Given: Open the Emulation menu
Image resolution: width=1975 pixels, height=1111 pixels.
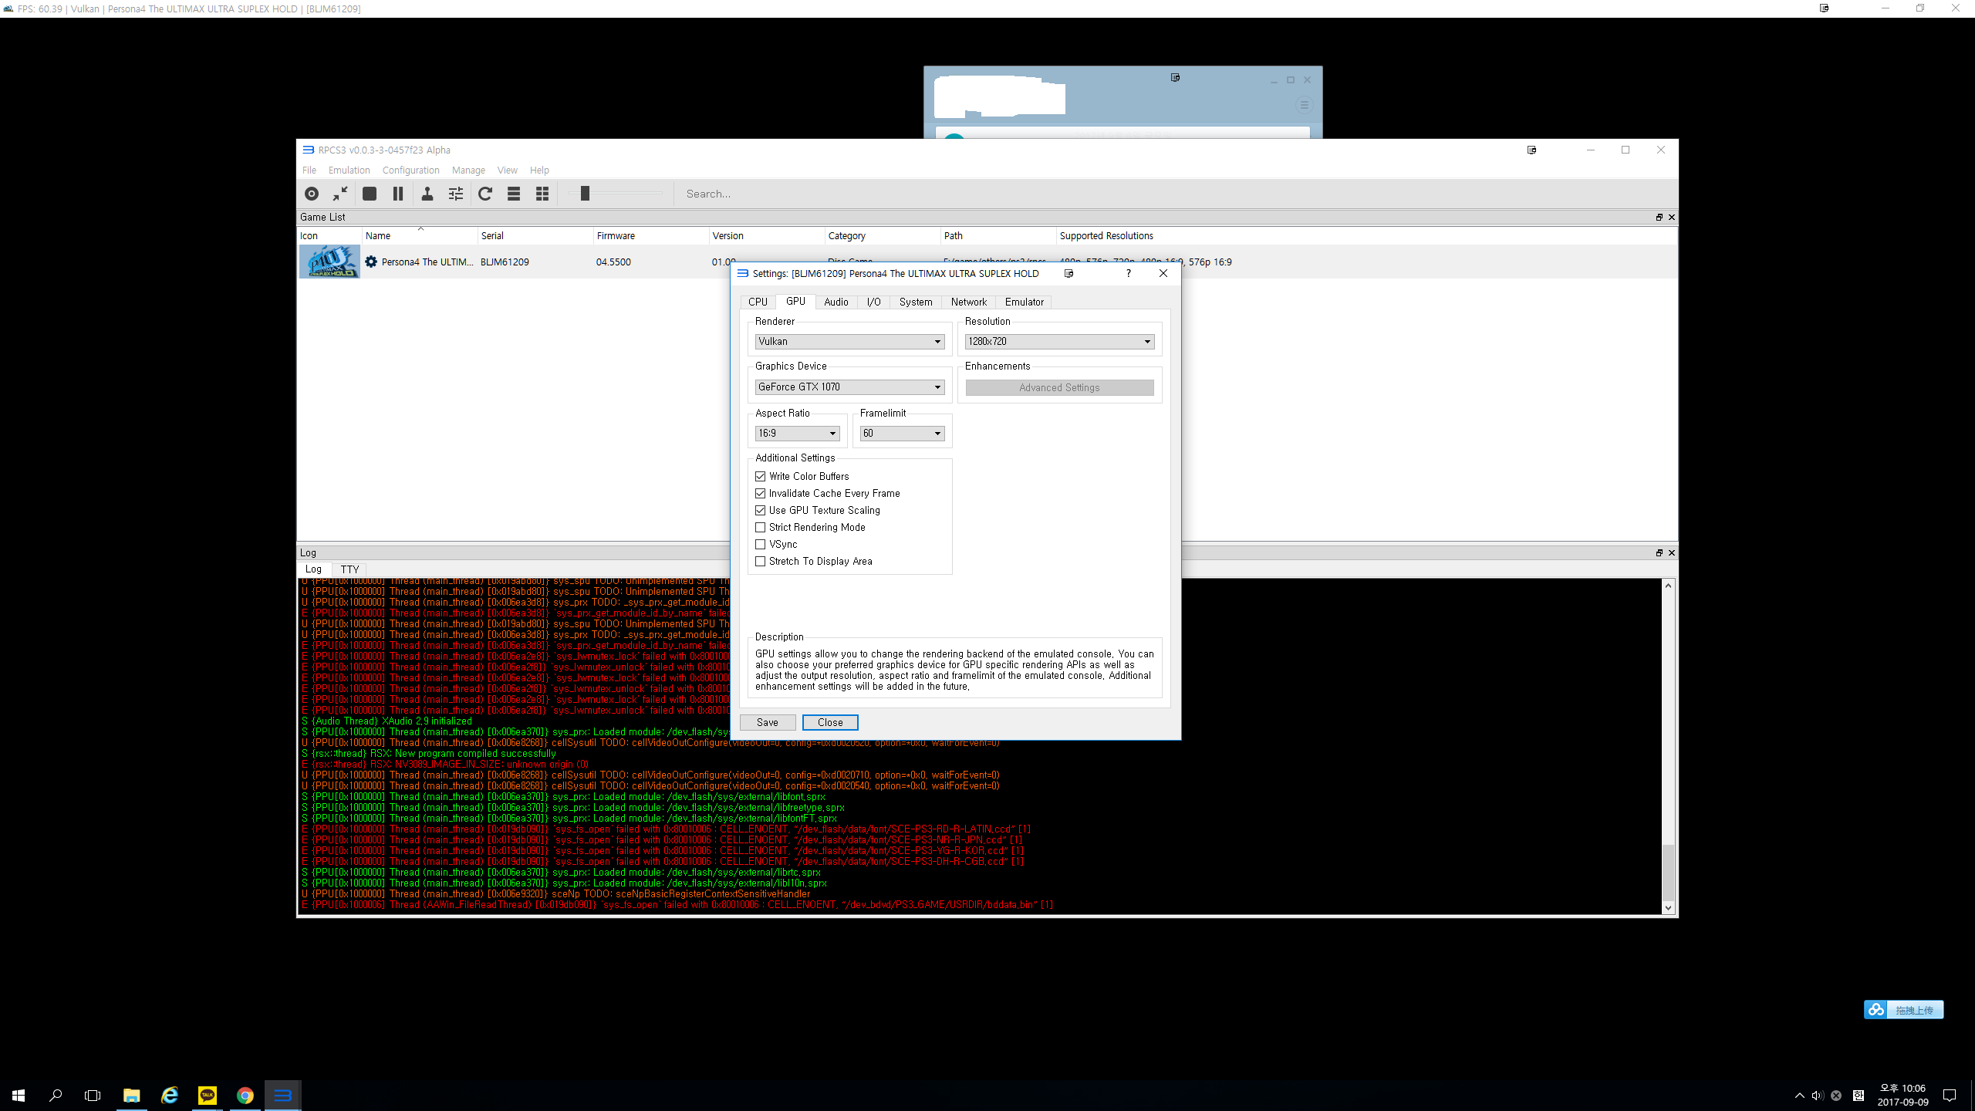Looking at the screenshot, I should [x=349, y=170].
